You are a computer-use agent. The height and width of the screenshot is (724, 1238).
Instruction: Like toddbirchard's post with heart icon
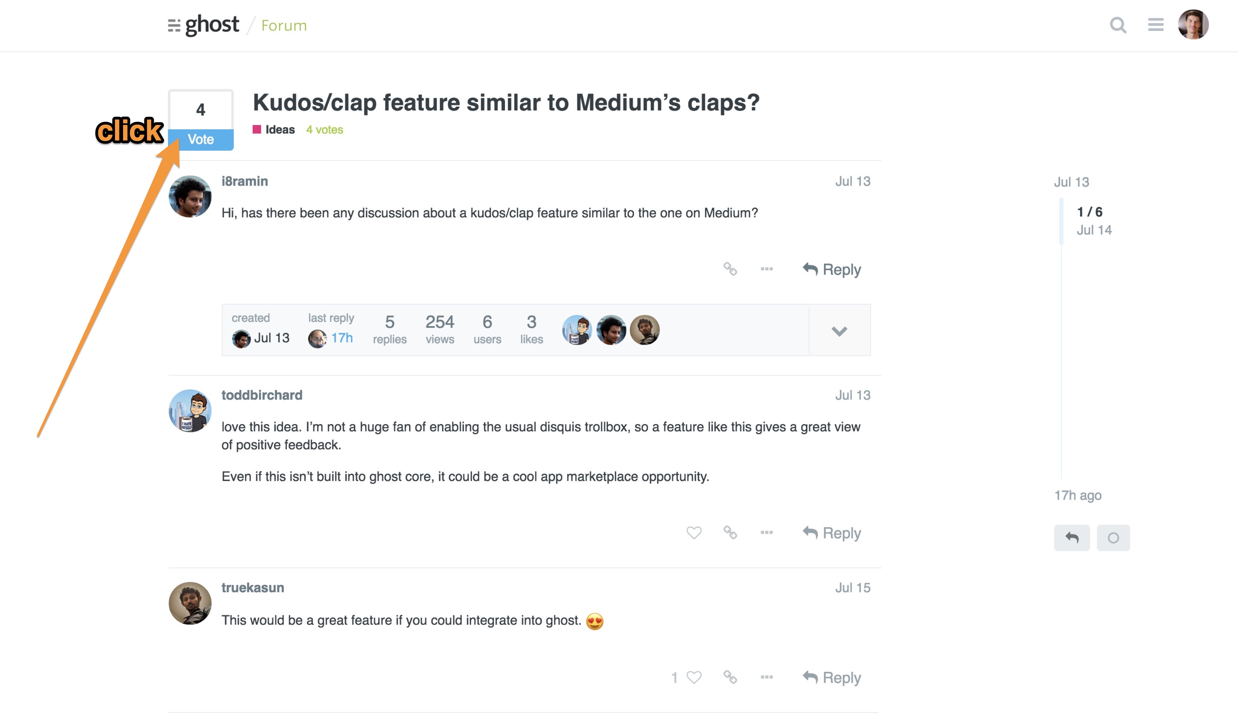click(694, 532)
